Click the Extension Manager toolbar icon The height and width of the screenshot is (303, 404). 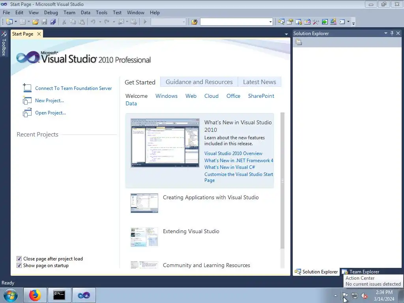point(333,22)
